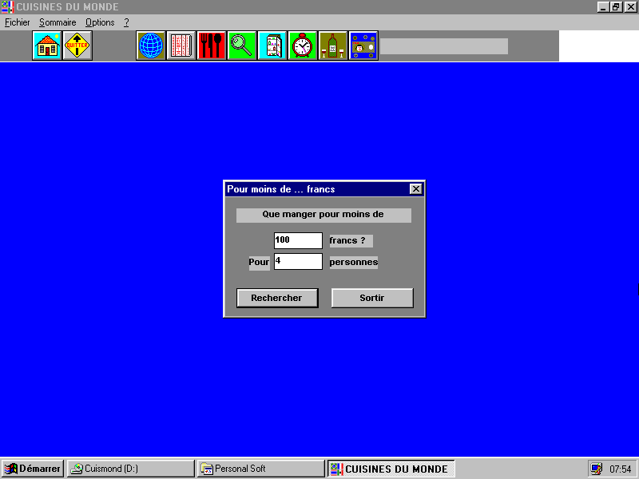Open the Démarrer start button
Viewport: 639px width, 479px height.
pos(33,469)
